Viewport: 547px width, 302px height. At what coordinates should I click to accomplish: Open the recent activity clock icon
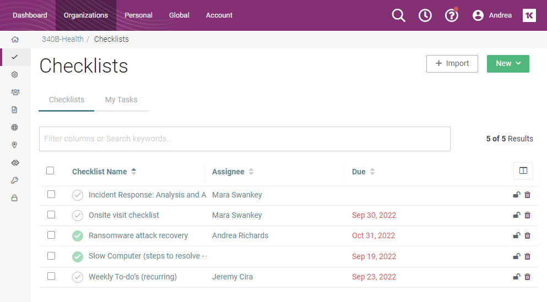coord(425,15)
